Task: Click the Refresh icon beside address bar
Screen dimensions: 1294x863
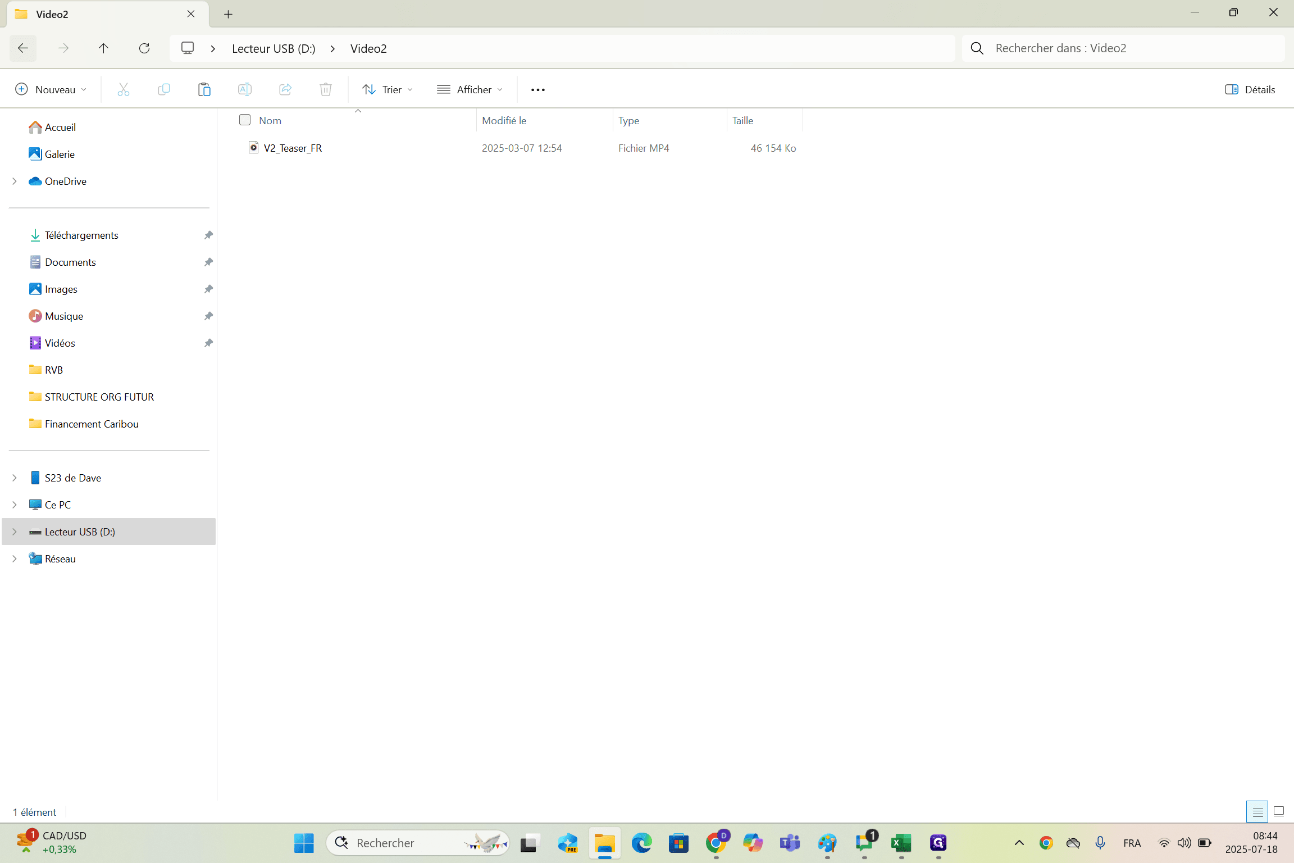Action: click(x=144, y=48)
